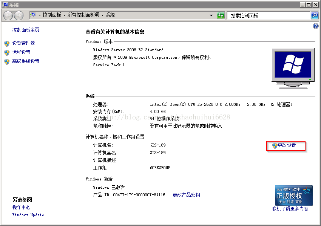The width and height of the screenshot is (321, 226).
Task: Click 更改产品密钥 link
Action: pyautogui.click(x=186, y=195)
